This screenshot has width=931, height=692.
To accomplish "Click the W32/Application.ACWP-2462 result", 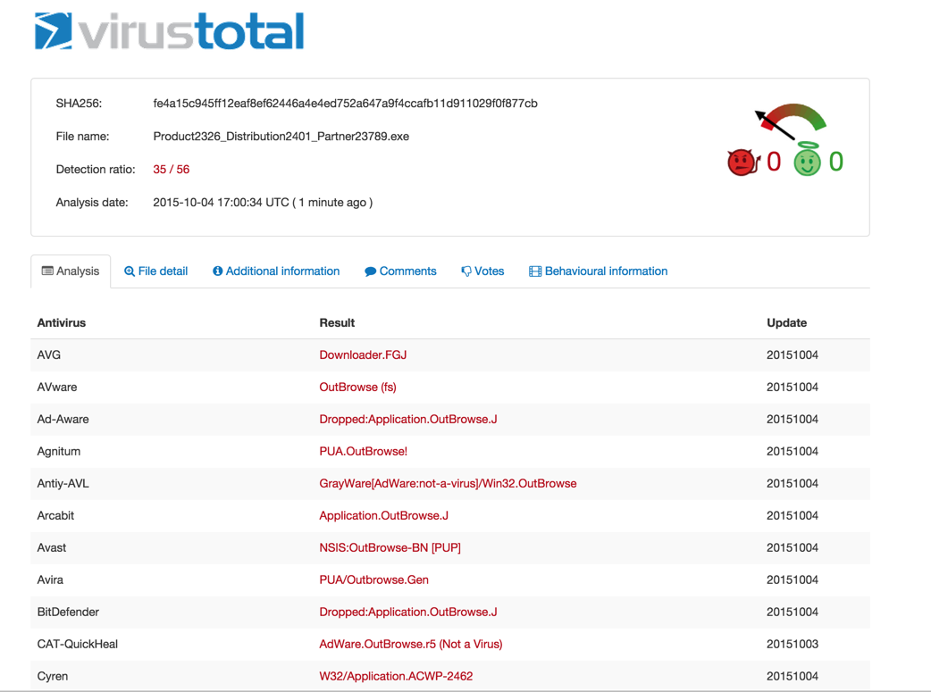I will pyautogui.click(x=396, y=676).
